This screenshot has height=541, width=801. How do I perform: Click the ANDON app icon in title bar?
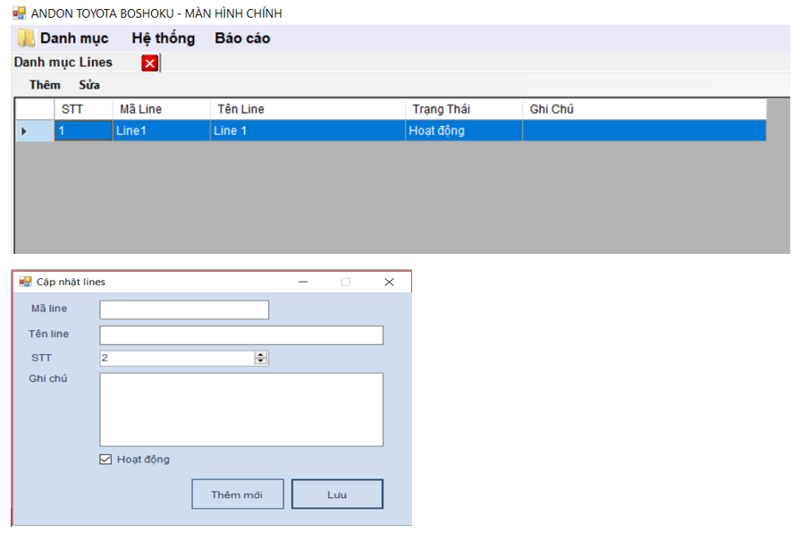click(x=18, y=13)
